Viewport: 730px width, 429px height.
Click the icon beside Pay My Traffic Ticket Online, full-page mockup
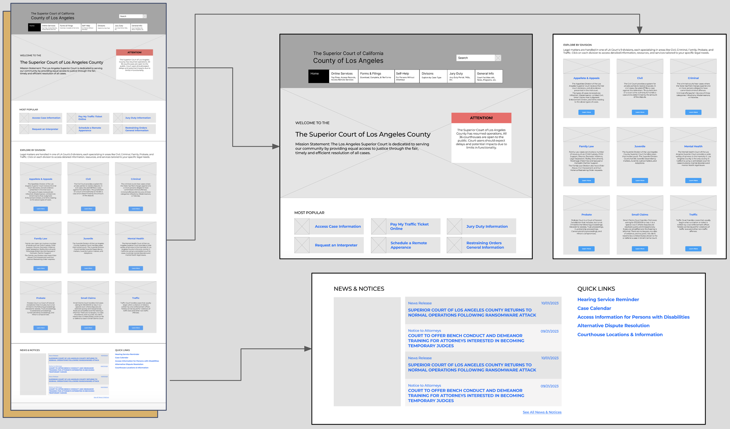[71, 118]
